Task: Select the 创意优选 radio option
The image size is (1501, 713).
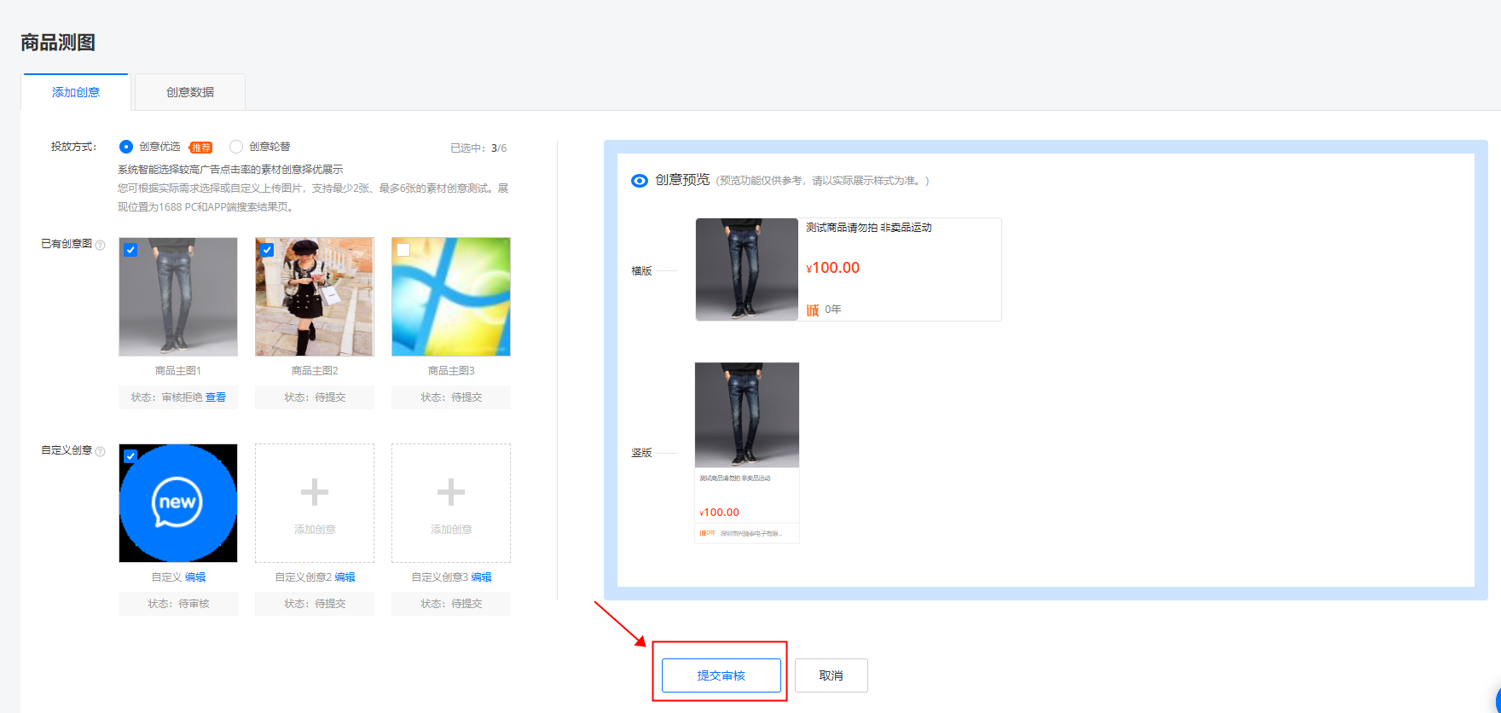Action: point(126,147)
